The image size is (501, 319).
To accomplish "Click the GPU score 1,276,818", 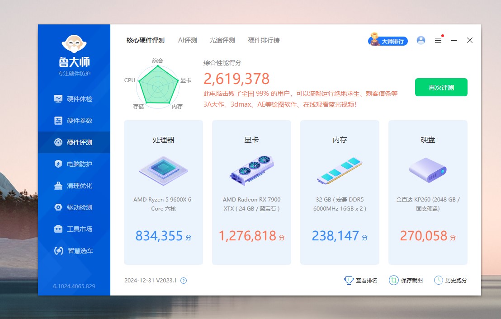I will click(247, 236).
